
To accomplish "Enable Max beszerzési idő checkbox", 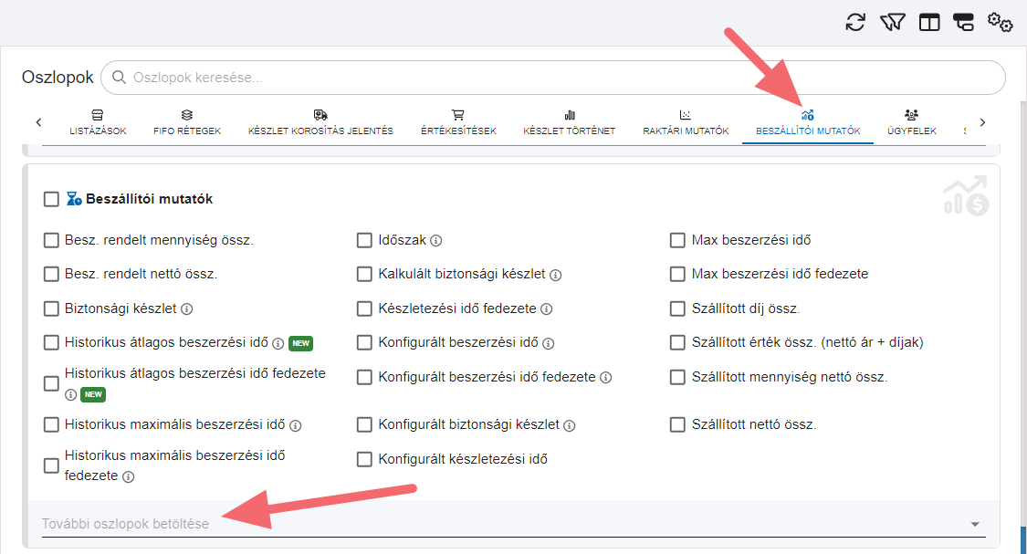I will click(677, 241).
